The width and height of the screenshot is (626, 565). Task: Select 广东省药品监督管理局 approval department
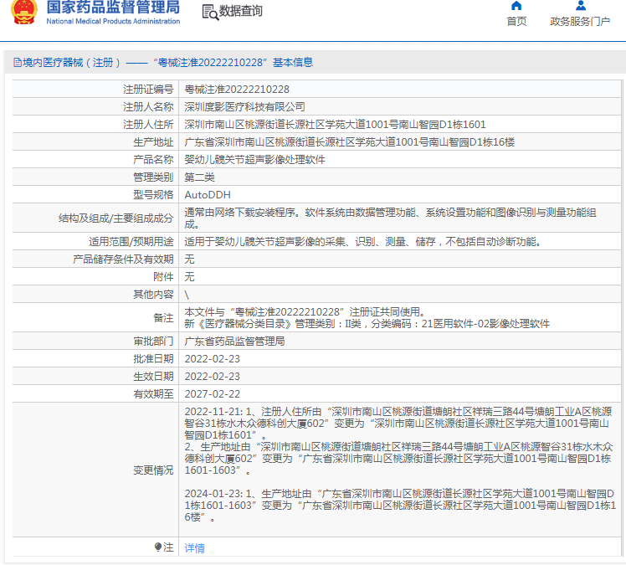pos(234,341)
